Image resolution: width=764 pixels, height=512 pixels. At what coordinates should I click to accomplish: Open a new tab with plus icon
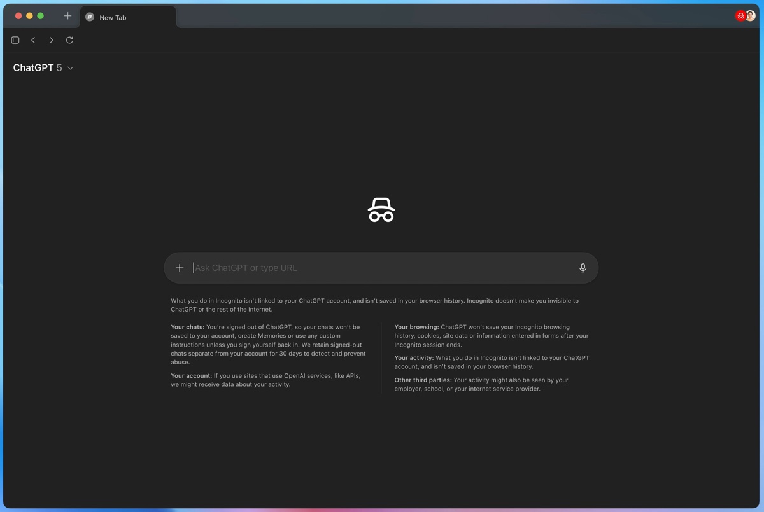click(x=67, y=16)
